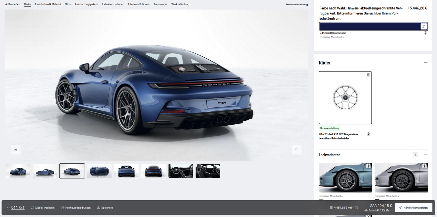Click the price 15.446,20 €

coord(417,8)
